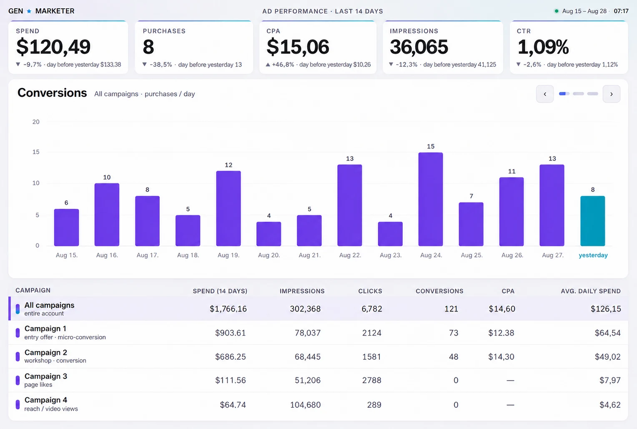Select the 'Campaign 3' row title
637x429 pixels.
click(46, 376)
